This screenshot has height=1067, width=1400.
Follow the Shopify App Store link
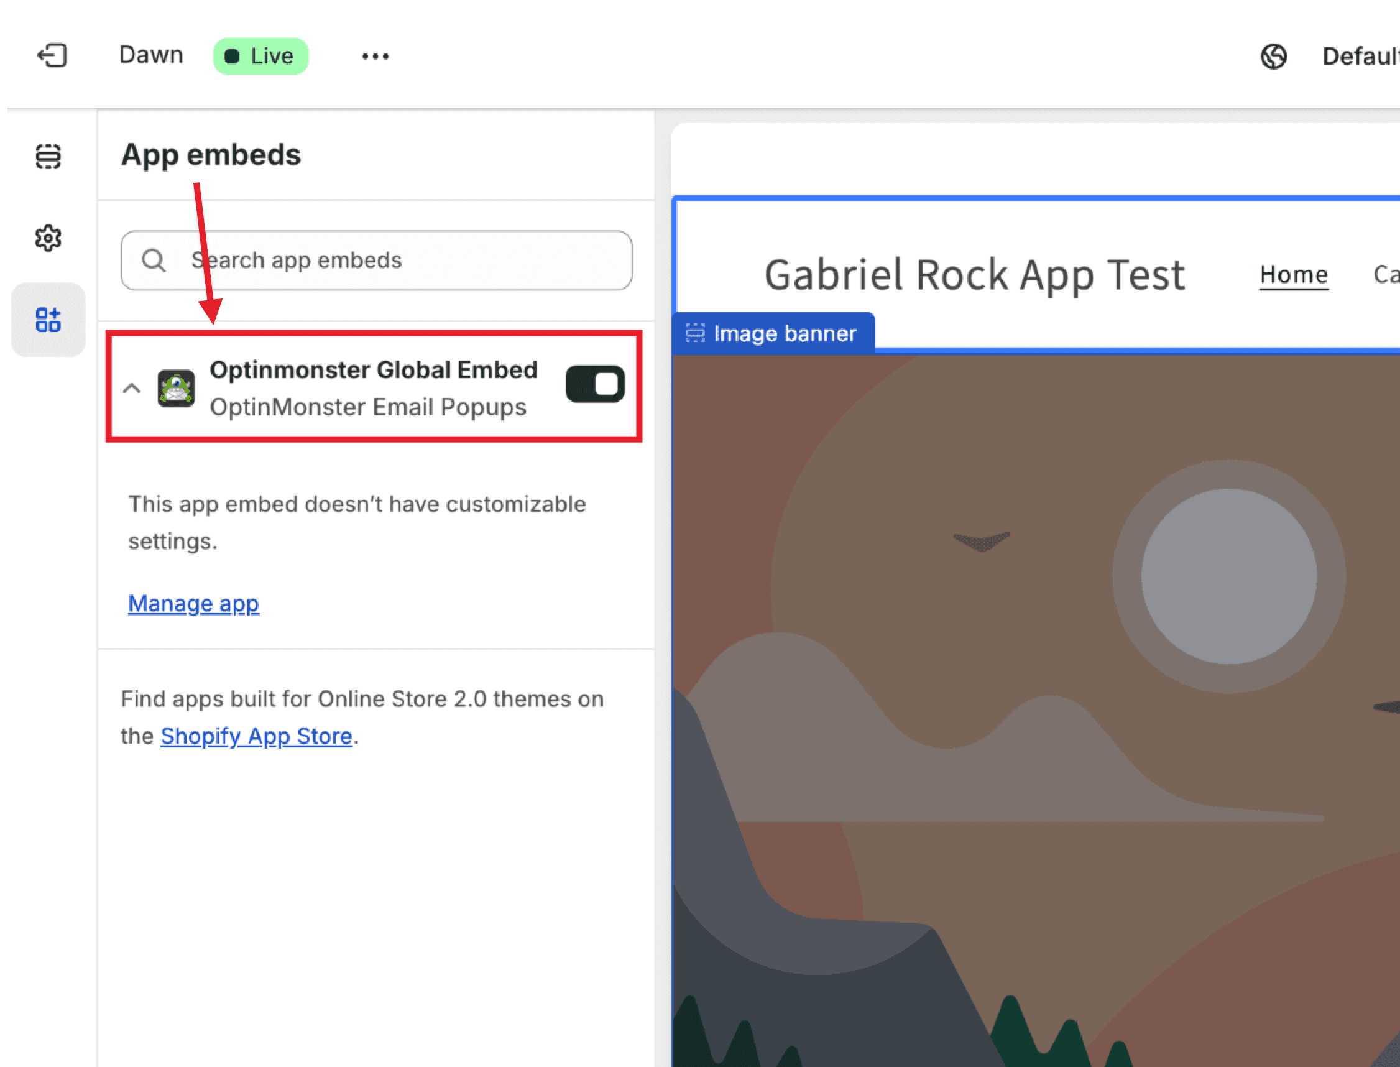[x=256, y=736]
